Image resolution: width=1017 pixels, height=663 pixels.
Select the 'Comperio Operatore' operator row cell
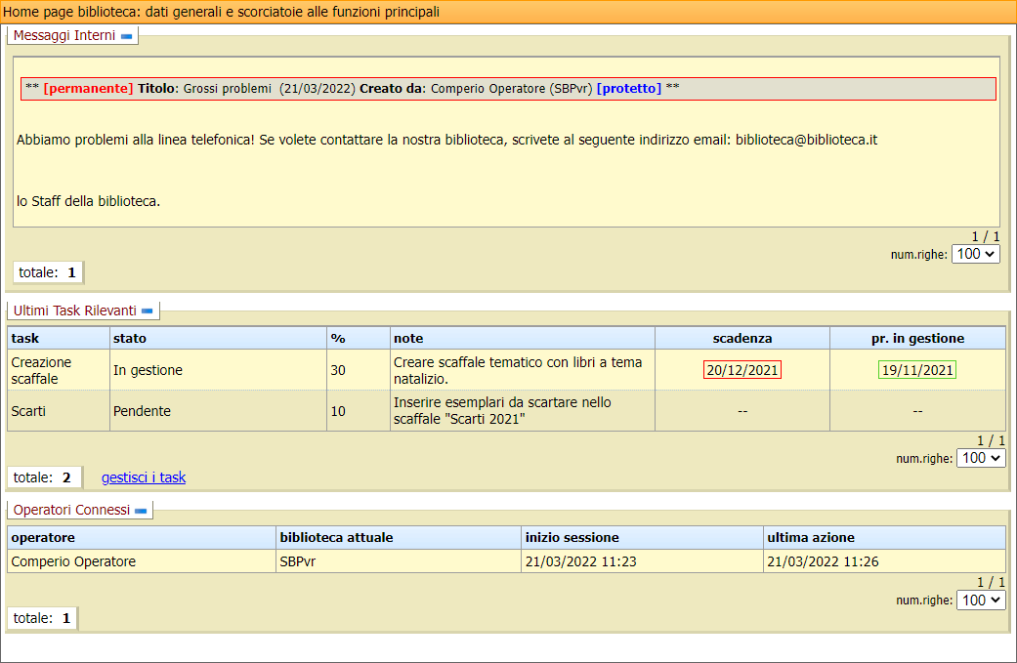click(73, 561)
